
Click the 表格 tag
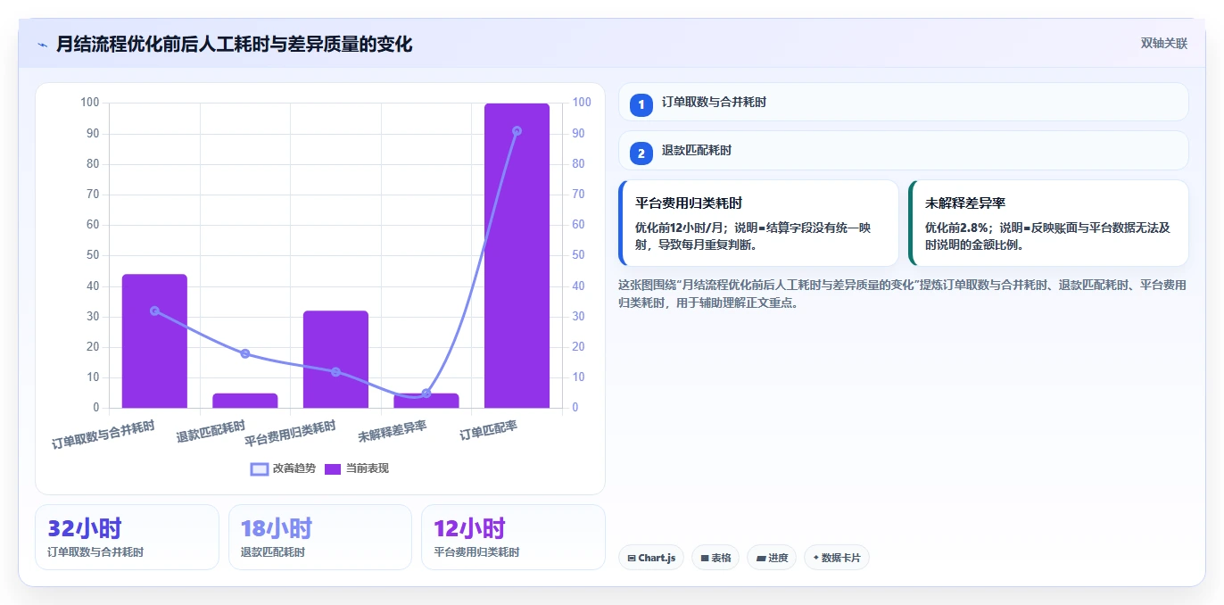click(x=715, y=558)
